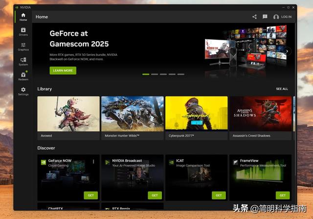Open the Home section in sidebar
Viewport: 313px width, 219px height.
tap(23, 17)
